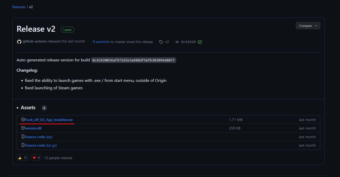Click the Latest release badge
This screenshot has height=177, width=340.
[x=67, y=30]
